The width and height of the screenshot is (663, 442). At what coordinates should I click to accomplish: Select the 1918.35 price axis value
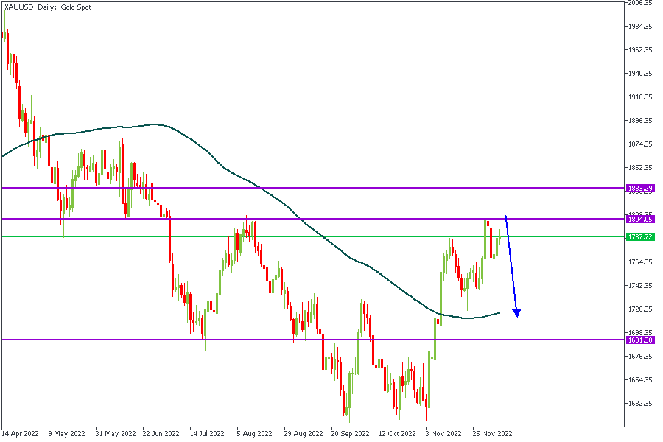coord(639,97)
